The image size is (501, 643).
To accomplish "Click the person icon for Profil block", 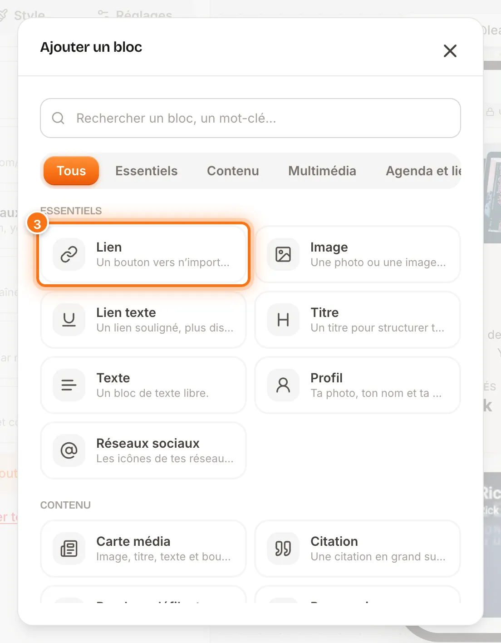I will tap(283, 385).
